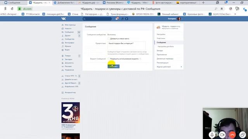Viewport: 248px width, 139px height.
Task: Click the film icon beside Видео
Action: [62, 50]
